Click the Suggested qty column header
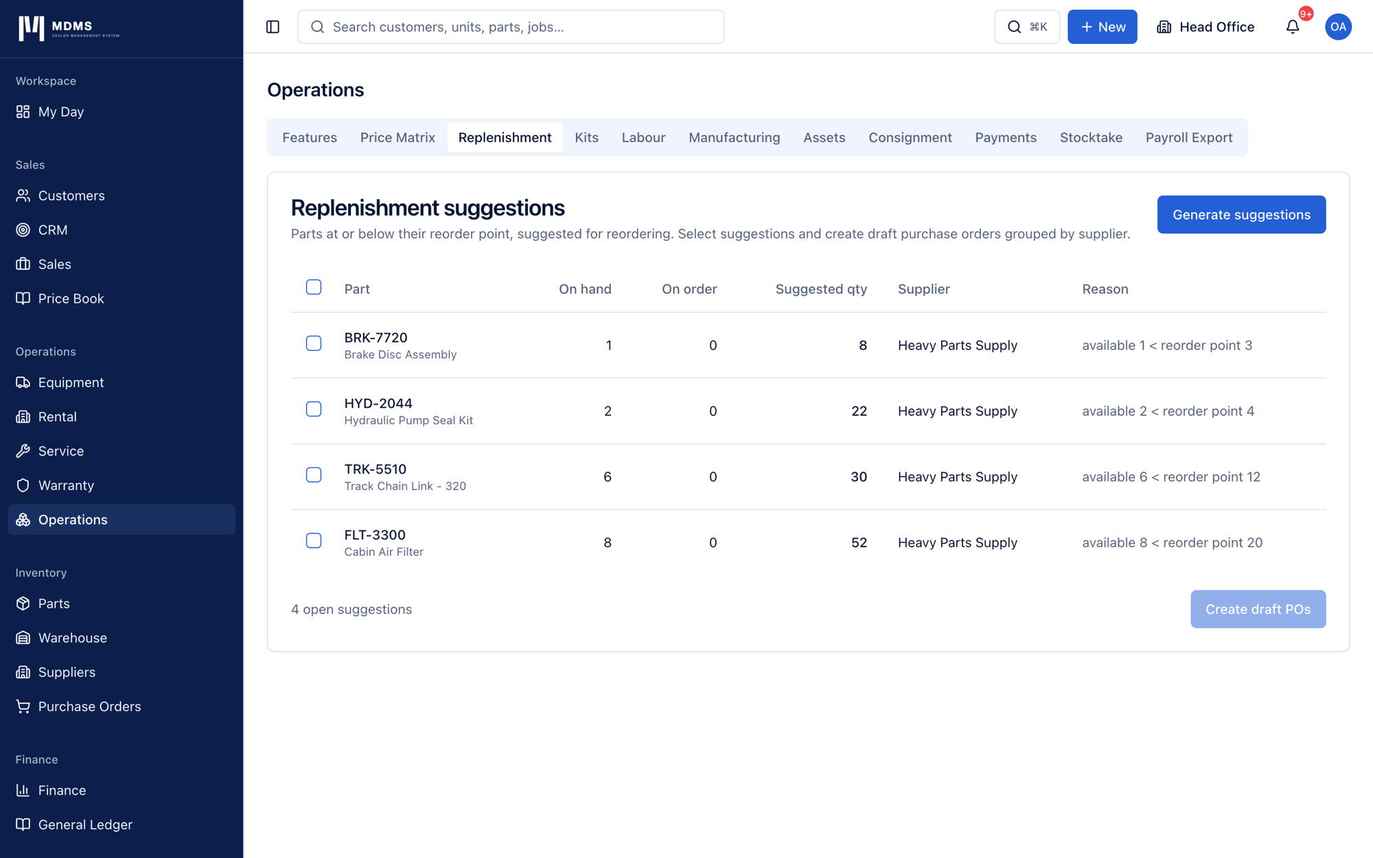Screen dimensions: 1373x858 (821, 289)
